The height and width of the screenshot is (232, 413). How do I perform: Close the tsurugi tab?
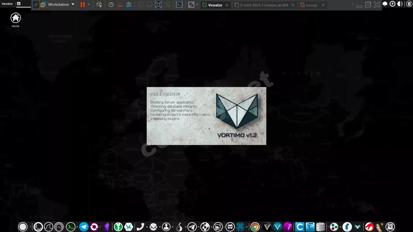coord(323,5)
